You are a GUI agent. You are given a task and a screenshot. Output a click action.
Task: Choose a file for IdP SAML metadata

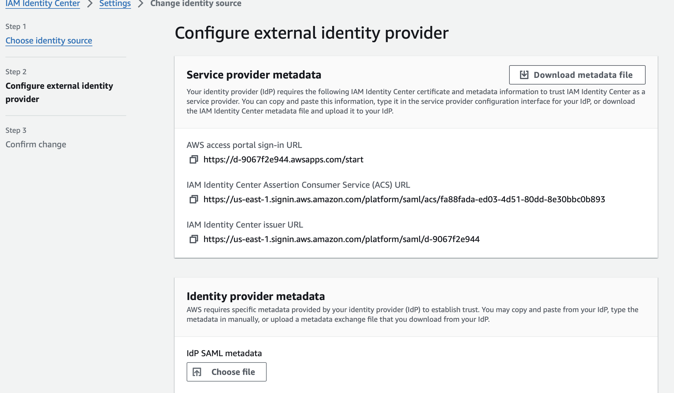coord(226,372)
